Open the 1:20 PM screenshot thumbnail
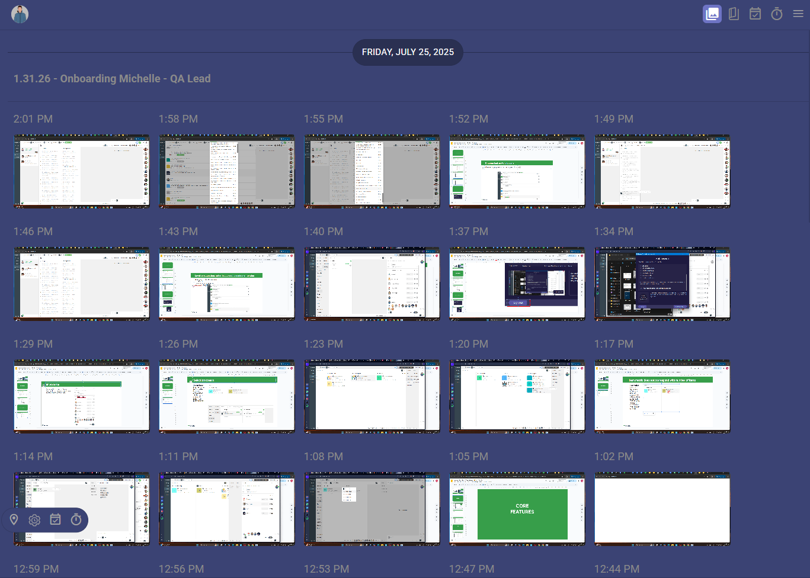This screenshot has height=578, width=810. 517,396
